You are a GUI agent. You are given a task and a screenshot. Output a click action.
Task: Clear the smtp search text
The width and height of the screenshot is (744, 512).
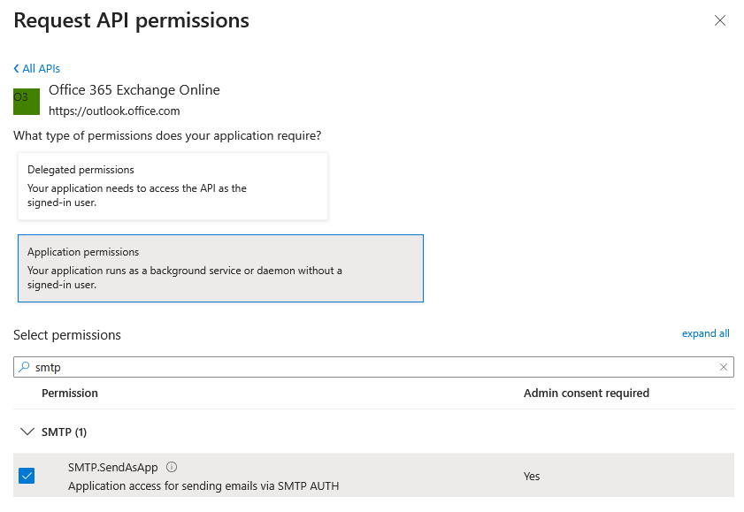click(723, 367)
